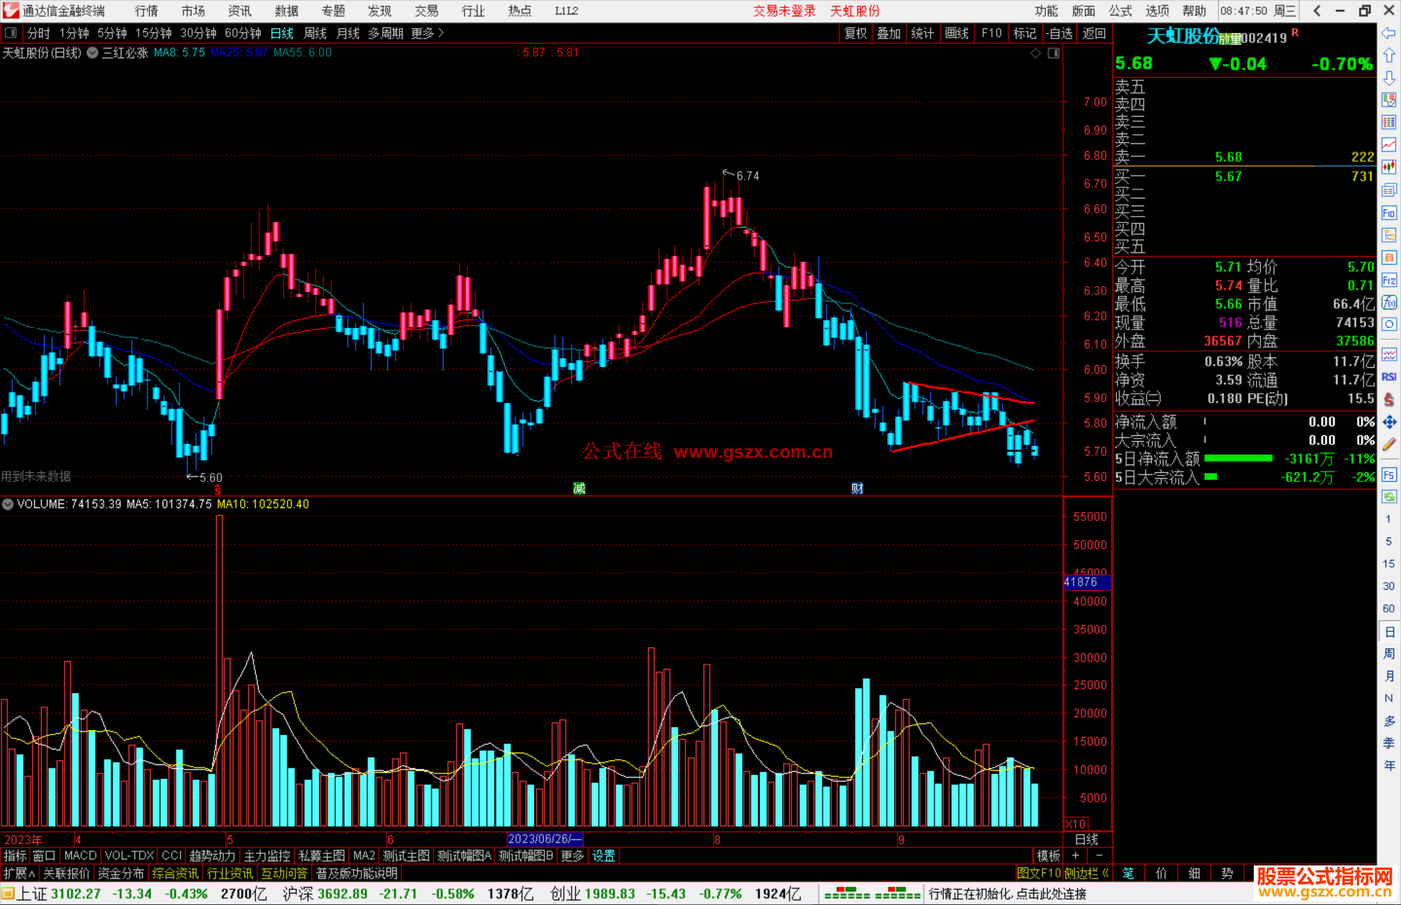
Task: Click the 复权 button in the chart toolbar
Action: coord(856,33)
